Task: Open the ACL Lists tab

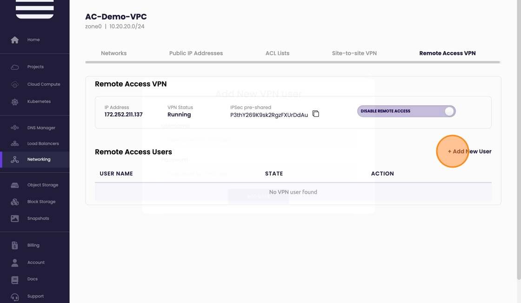Action: pyautogui.click(x=277, y=53)
